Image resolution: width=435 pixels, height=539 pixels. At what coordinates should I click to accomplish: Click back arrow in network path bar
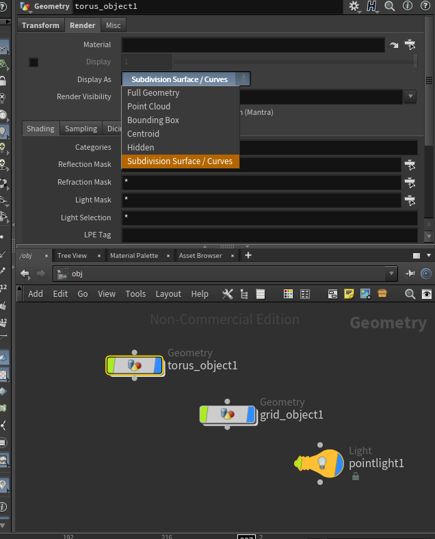(25, 274)
